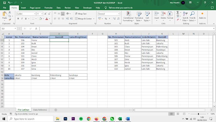Switch to Page Layout view in the status bar
This screenshot has height=122, width=216.
[x=178, y=114]
